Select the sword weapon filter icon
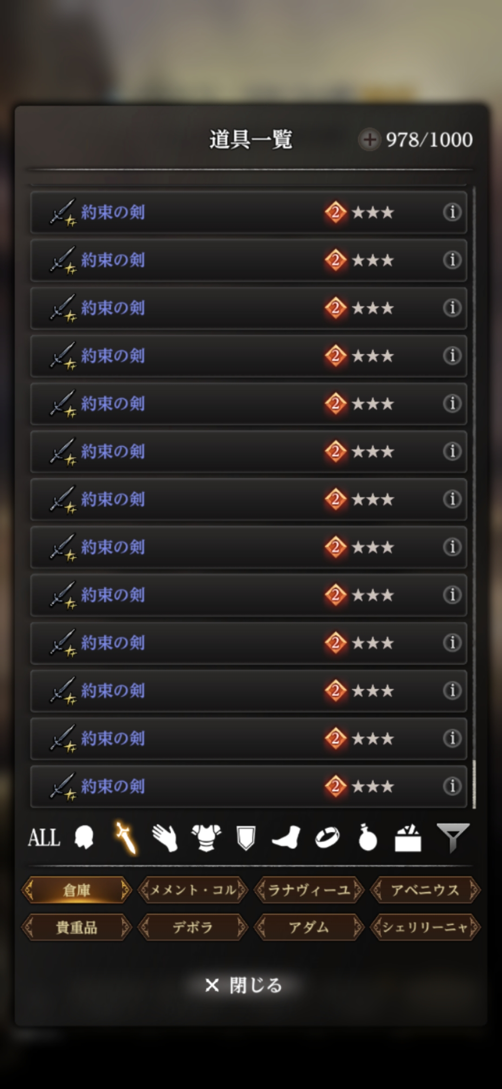Image resolution: width=502 pixels, height=1089 pixels. pyautogui.click(x=125, y=838)
